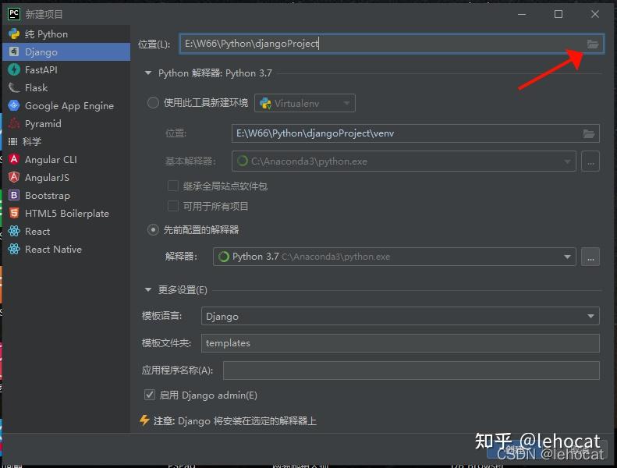The height and width of the screenshot is (468, 617).
Task: Open the 基本解释器 dropdown
Action: [x=404, y=161]
